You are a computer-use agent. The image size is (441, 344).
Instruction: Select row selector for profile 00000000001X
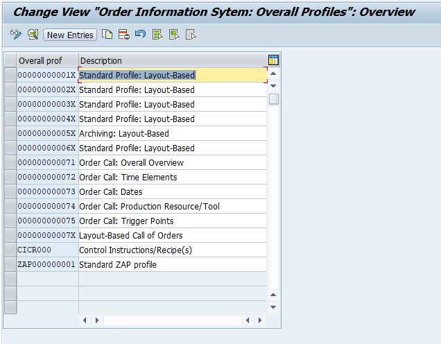pos(10,75)
